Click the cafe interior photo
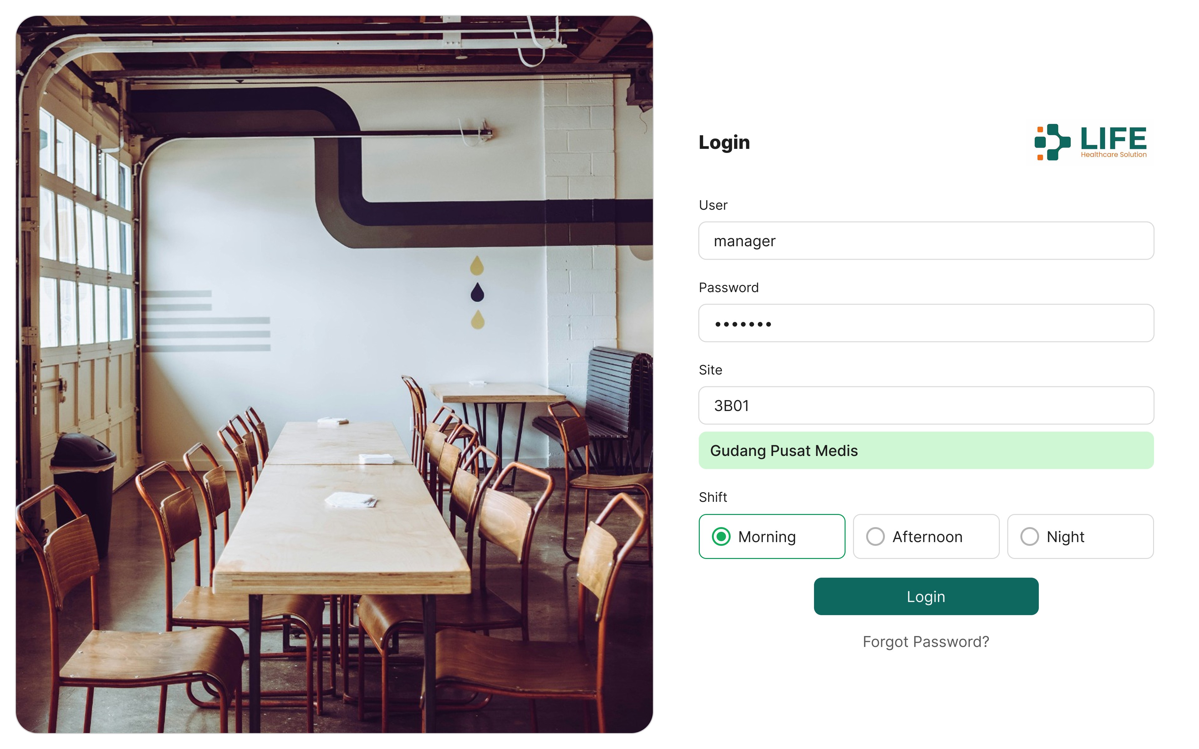1199x749 pixels. pos(334,374)
